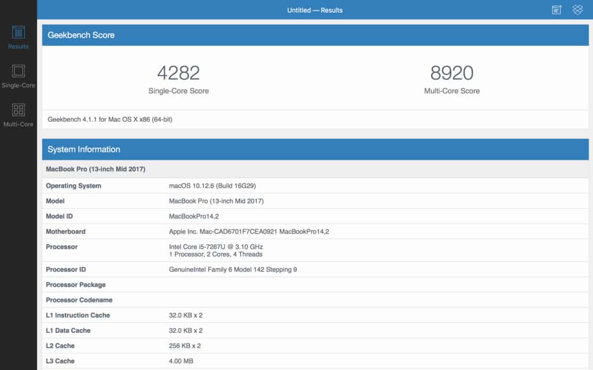Click the Processor ID row label
593x370 pixels.
[x=66, y=269]
